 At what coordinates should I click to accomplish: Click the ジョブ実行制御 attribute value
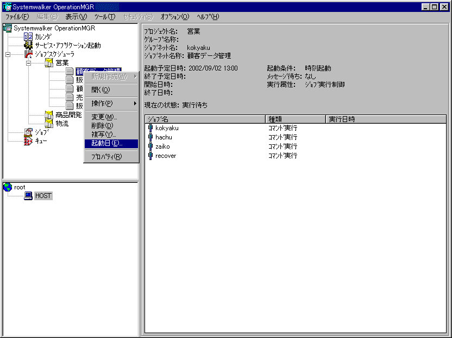pos(324,84)
